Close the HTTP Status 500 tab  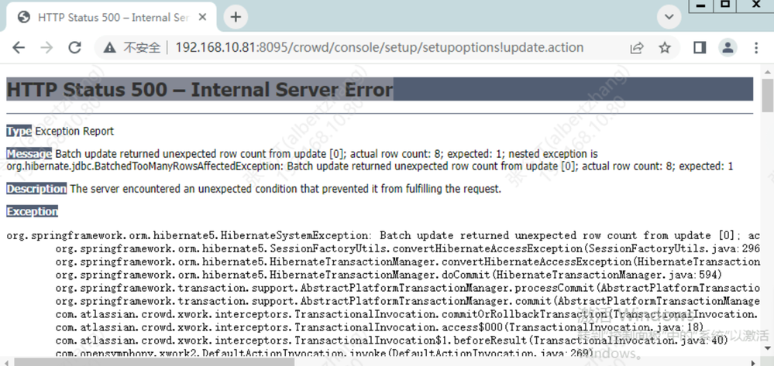click(x=202, y=17)
